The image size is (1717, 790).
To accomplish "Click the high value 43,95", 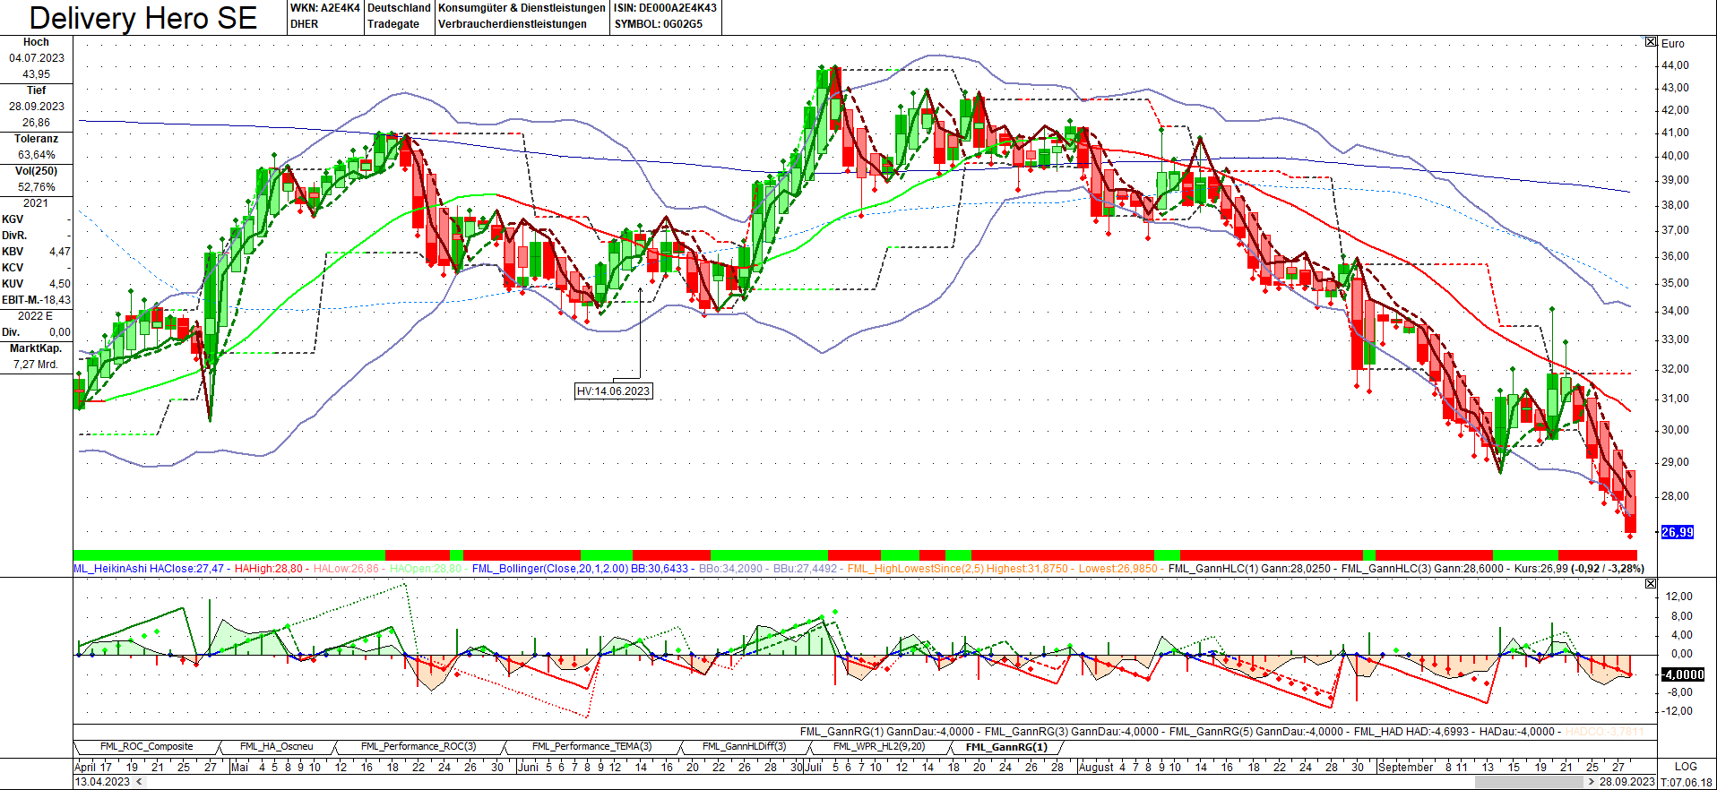I will 37,74.
